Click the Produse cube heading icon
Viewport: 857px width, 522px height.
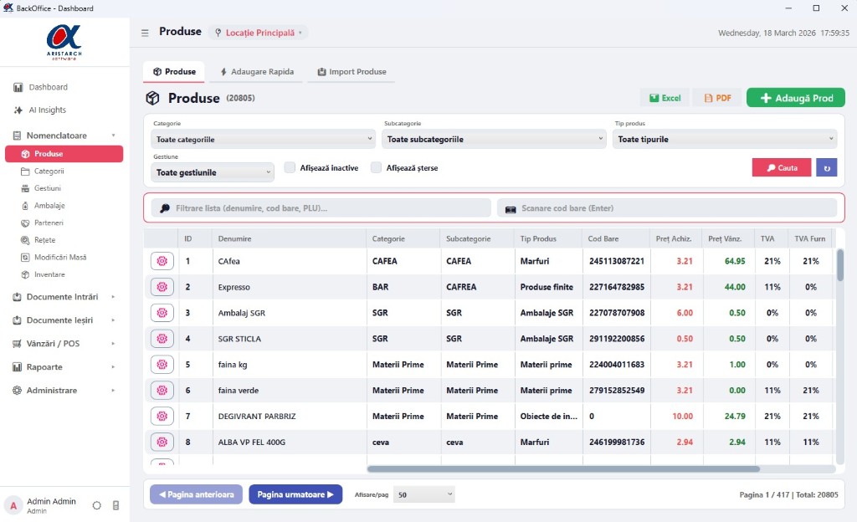(x=152, y=98)
